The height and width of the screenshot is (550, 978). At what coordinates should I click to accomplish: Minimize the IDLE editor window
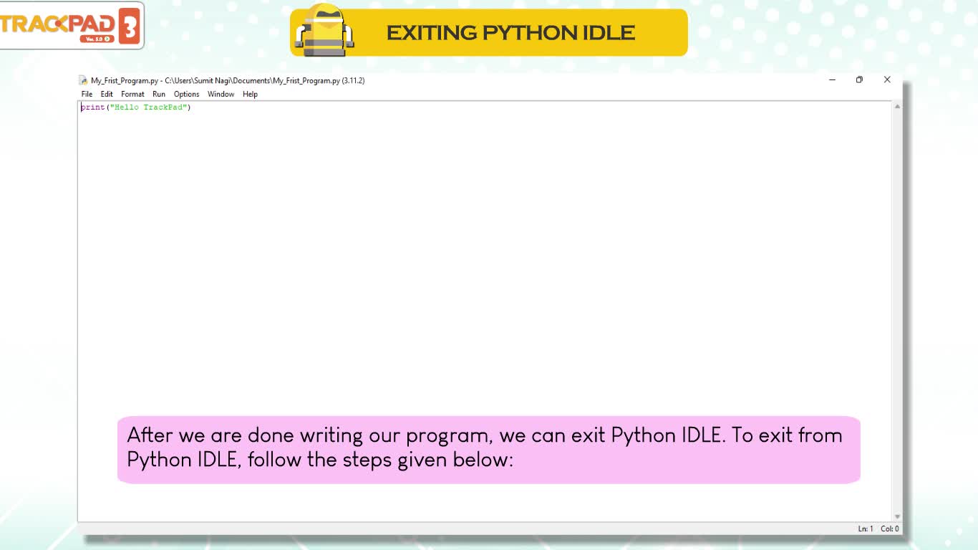832,79
